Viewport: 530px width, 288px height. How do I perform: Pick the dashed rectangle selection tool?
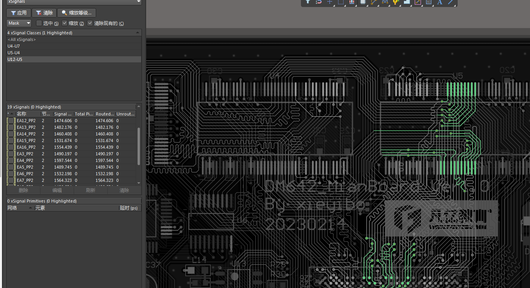(340, 2)
